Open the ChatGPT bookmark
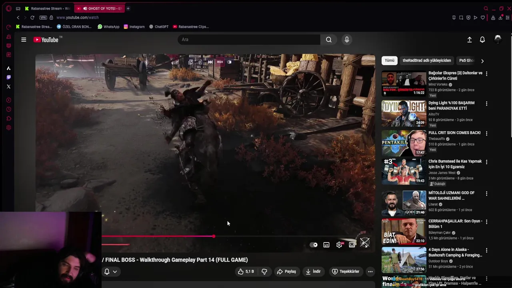The width and height of the screenshot is (512, 288). click(x=159, y=27)
